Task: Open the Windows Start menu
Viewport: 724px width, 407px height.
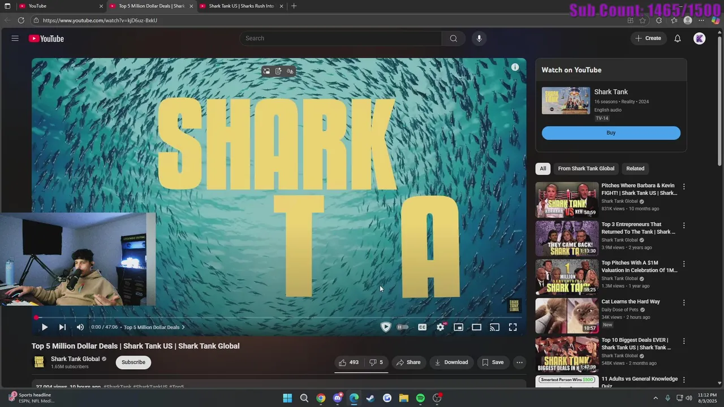Action: tap(287, 398)
